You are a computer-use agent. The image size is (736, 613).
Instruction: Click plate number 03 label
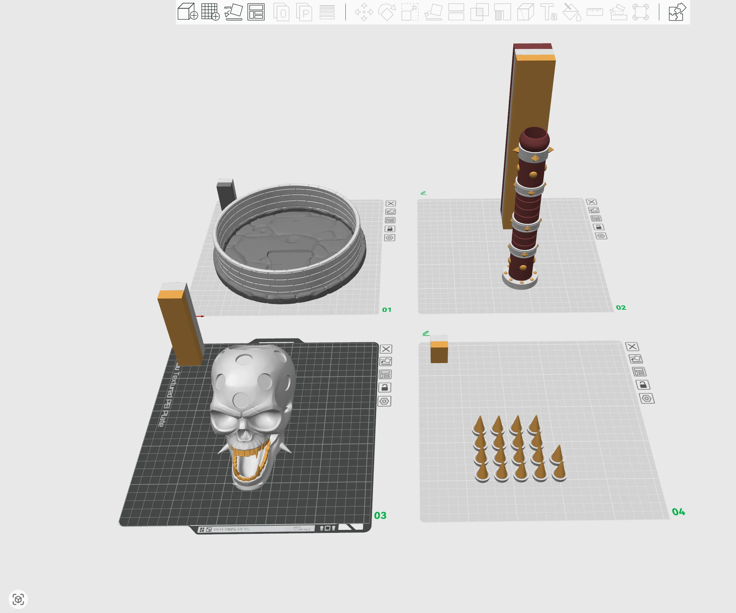point(380,515)
